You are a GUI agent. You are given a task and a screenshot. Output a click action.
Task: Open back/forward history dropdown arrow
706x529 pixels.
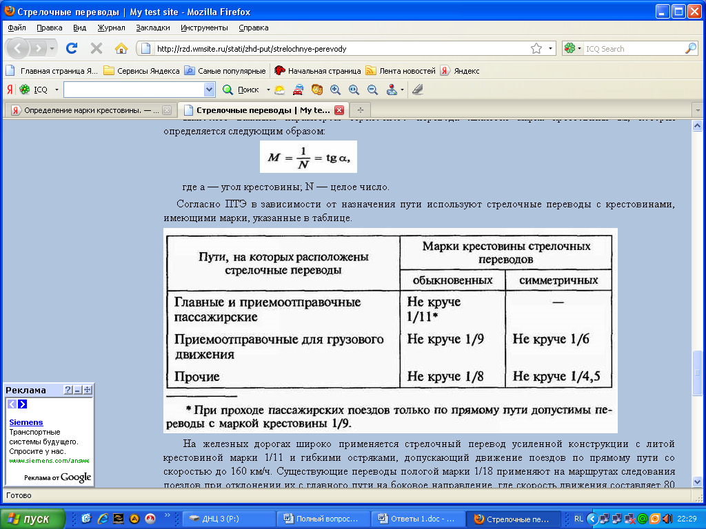(x=52, y=49)
